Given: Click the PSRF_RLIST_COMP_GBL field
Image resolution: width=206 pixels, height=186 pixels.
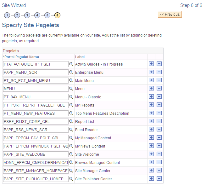Looking at the screenshot, I should 36,121.
